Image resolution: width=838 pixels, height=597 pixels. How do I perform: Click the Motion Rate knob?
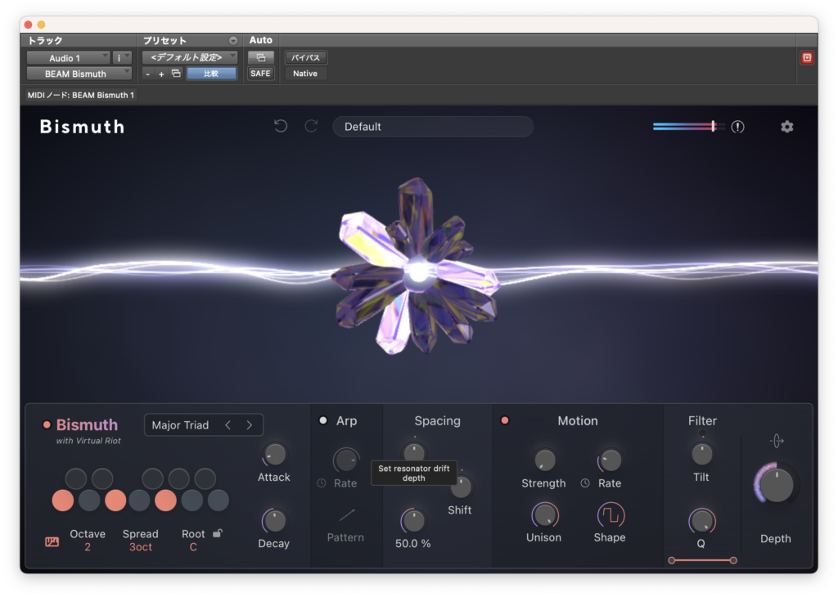[x=610, y=460]
